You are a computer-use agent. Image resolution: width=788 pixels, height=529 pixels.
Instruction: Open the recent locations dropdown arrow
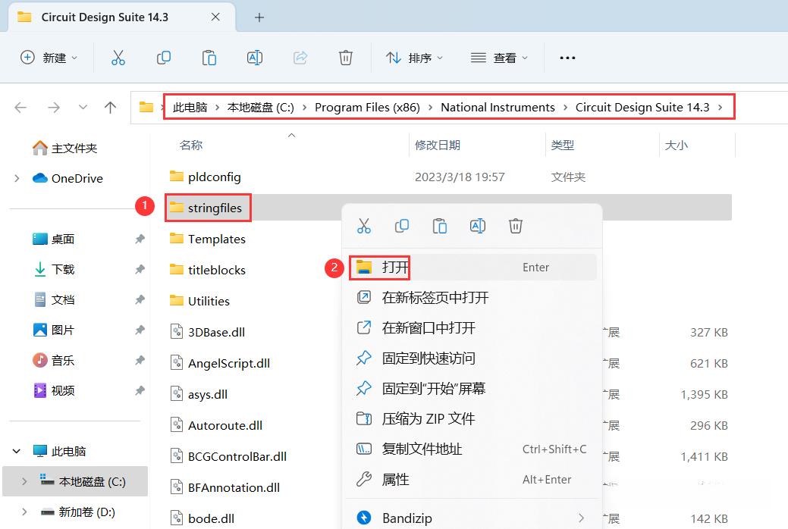83,107
